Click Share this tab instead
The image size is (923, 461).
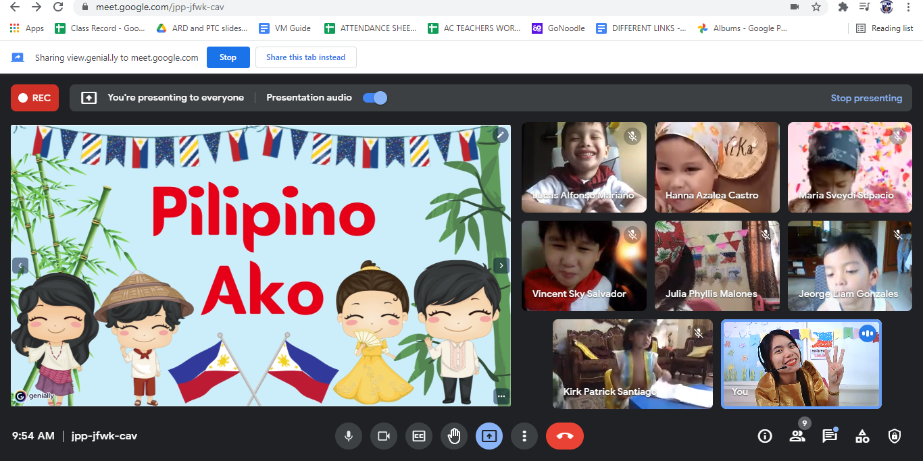click(305, 57)
